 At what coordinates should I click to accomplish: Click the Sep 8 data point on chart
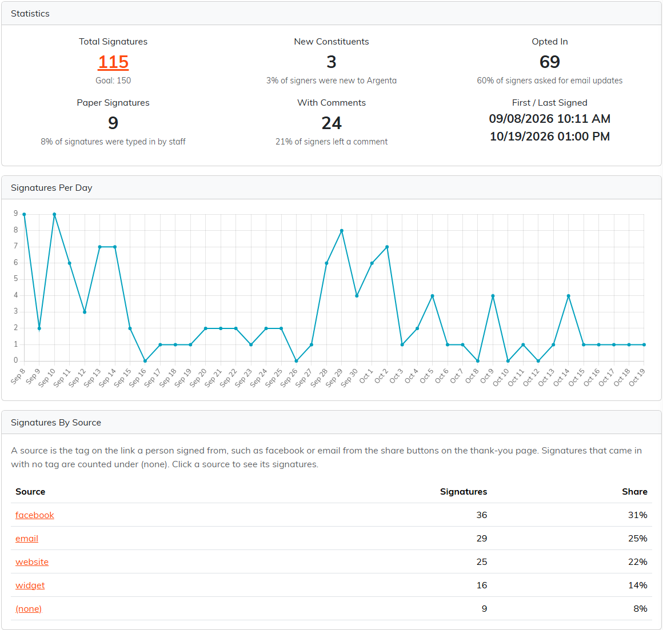tap(24, 215)
